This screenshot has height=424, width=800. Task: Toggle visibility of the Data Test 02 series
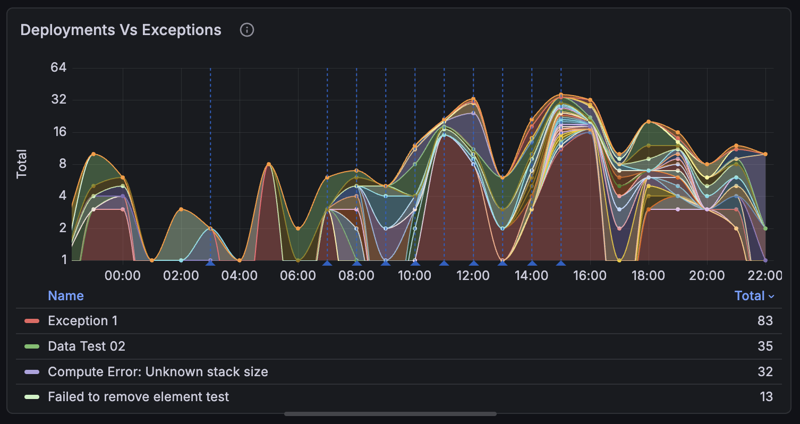pyautogui.click(x=87, y=346)
